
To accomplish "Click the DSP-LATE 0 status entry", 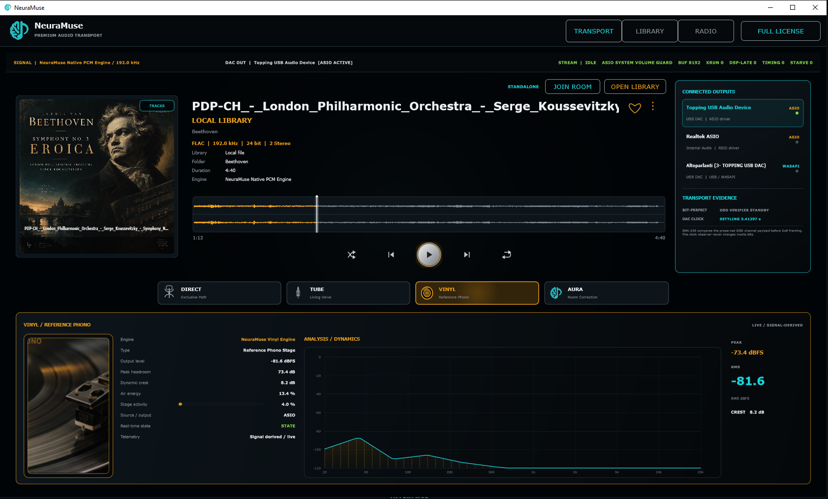I will click(743, 63).
